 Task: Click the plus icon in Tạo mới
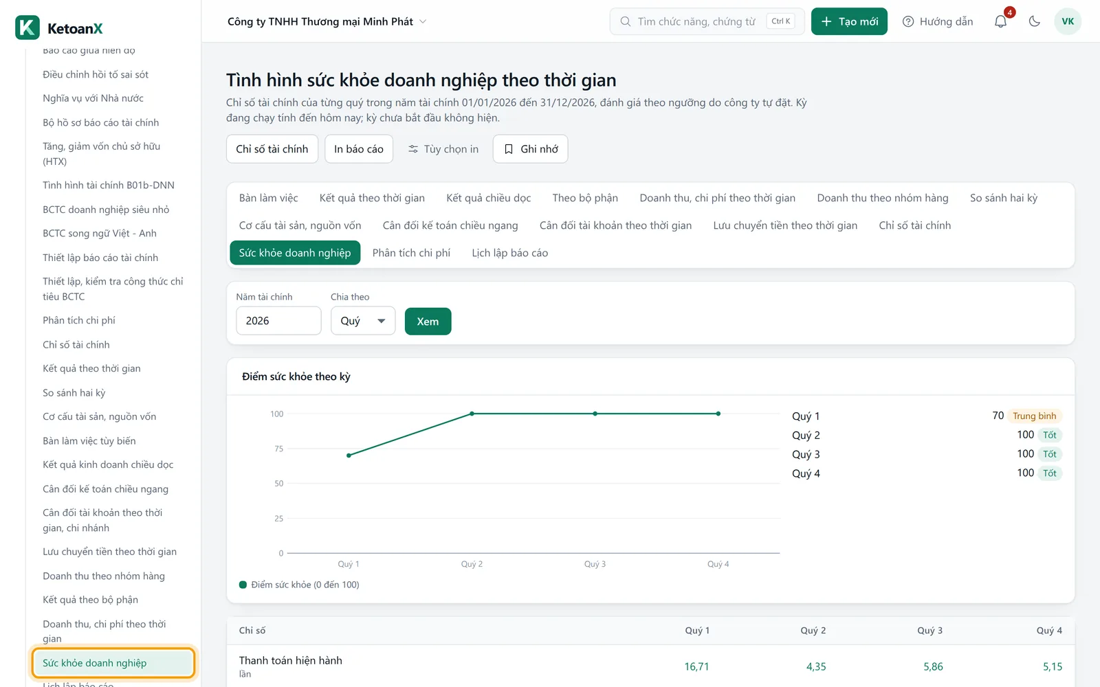[x=826, y=21]
